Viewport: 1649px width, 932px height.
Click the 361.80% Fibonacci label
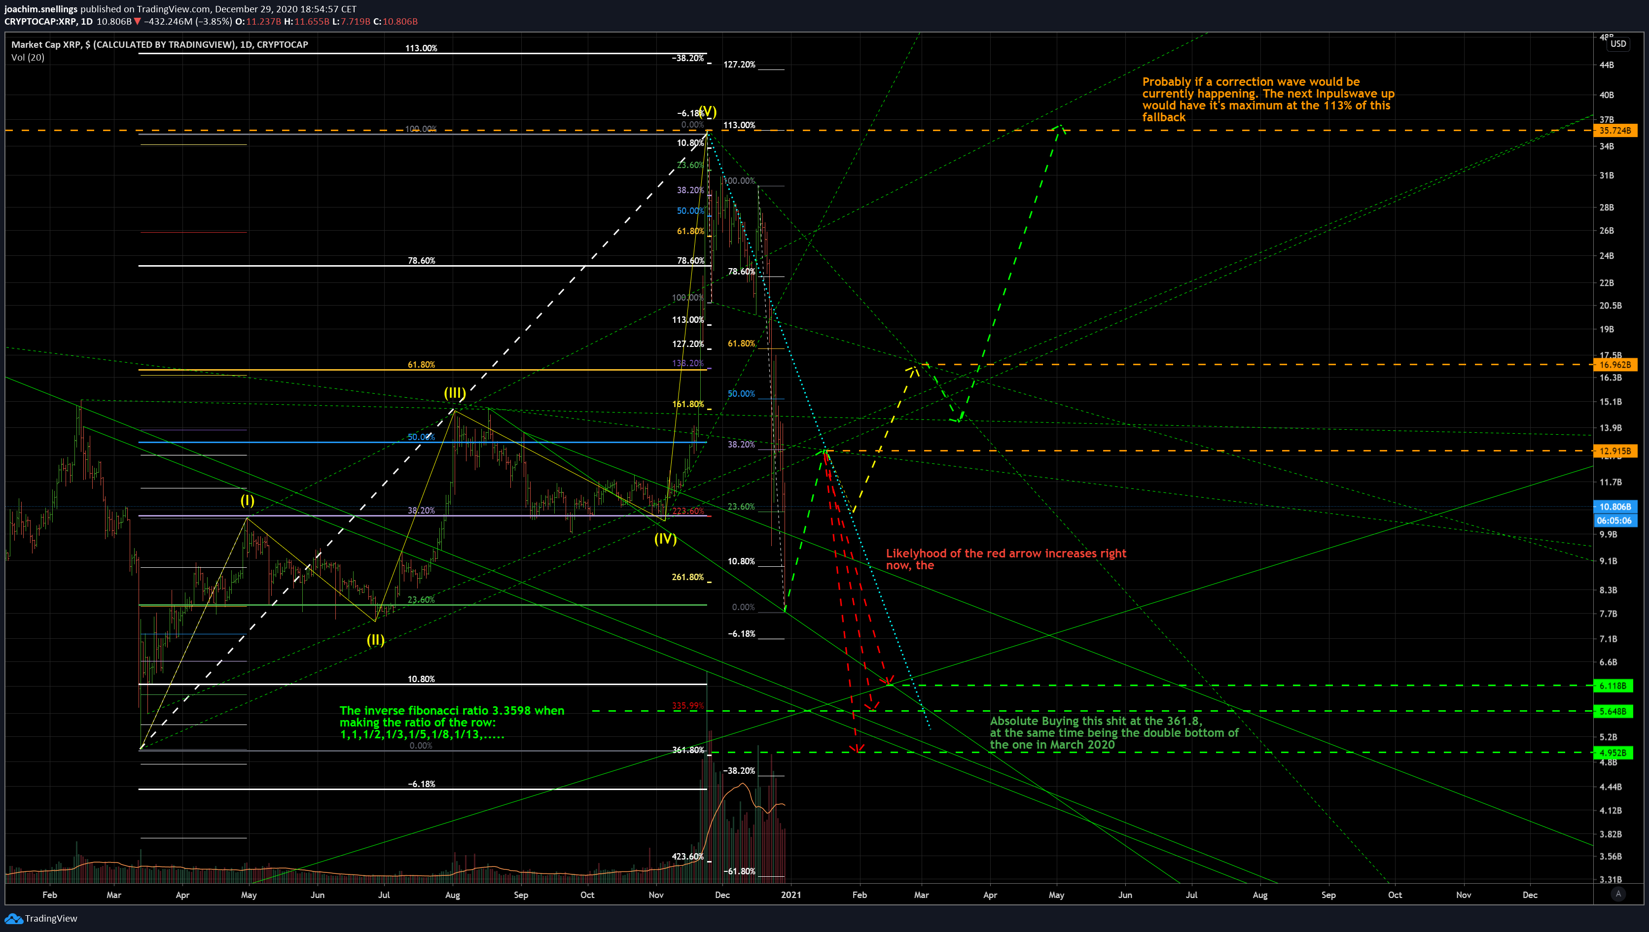click(x=688, y=750)
